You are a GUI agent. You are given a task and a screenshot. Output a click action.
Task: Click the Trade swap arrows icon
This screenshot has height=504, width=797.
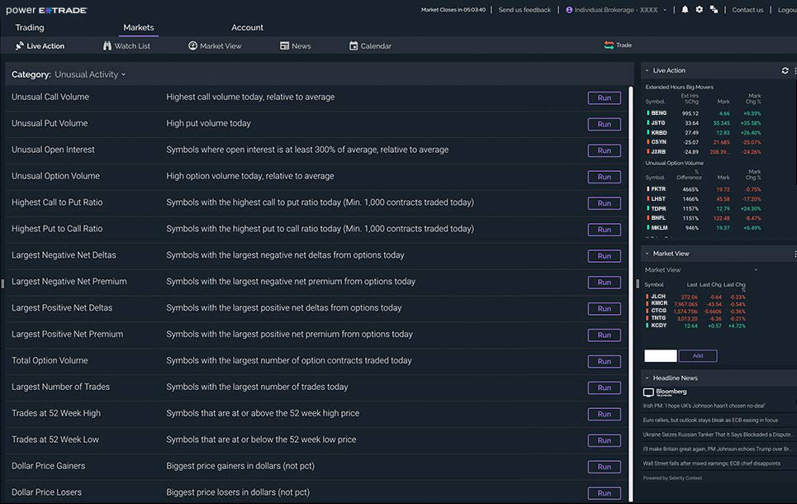pyautogui.click(x=609, y=45)
